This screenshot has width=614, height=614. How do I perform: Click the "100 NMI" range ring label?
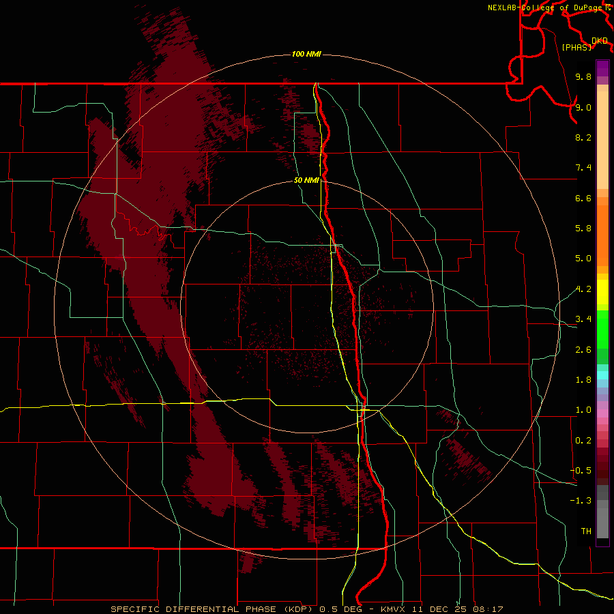[x=306, y=54]
